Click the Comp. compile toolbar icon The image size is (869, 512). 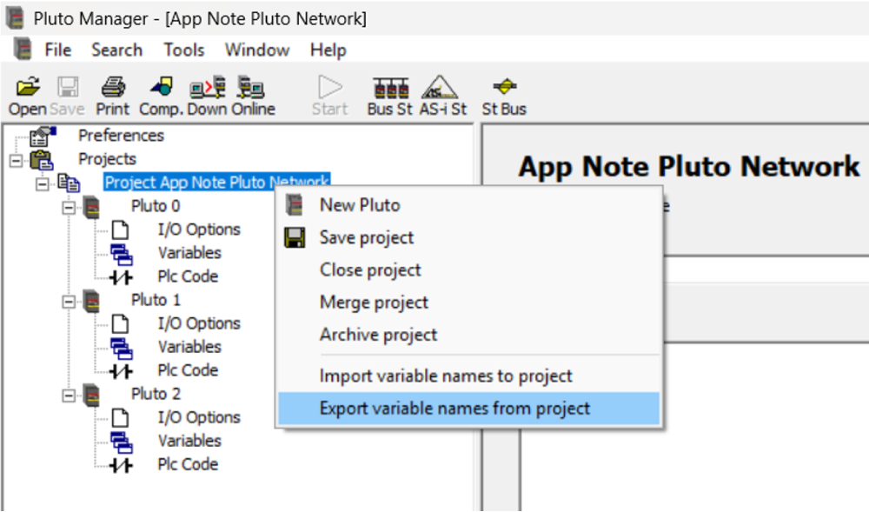point(162,87)
